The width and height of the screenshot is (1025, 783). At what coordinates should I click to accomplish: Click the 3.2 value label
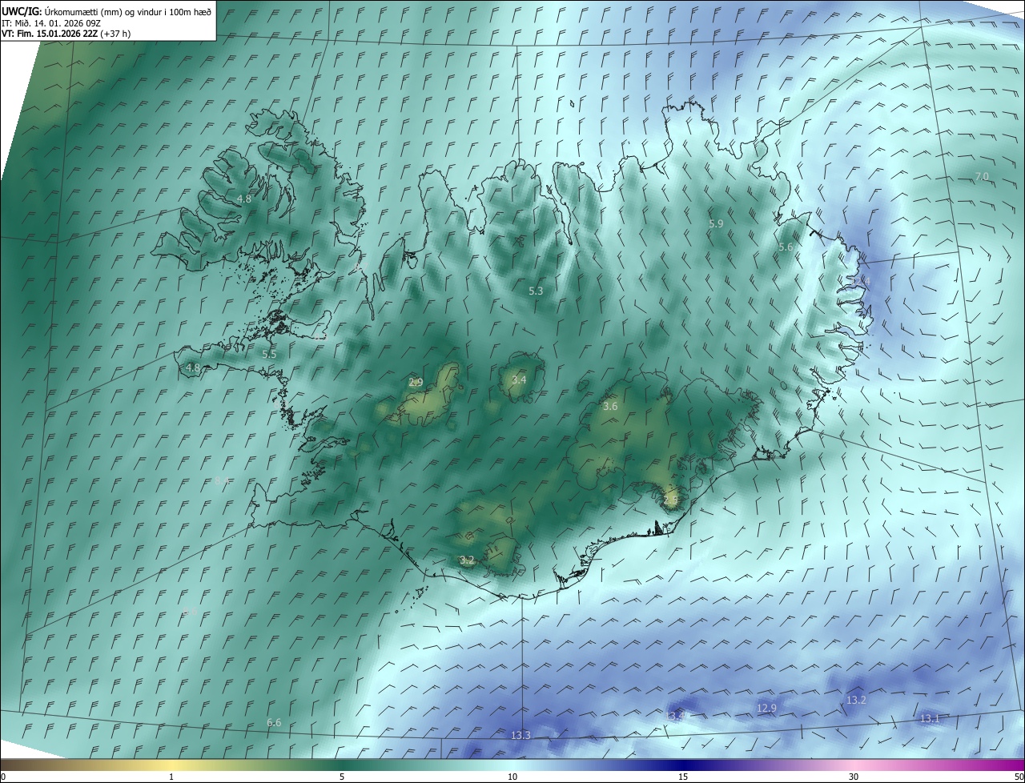tap(467, 560)
